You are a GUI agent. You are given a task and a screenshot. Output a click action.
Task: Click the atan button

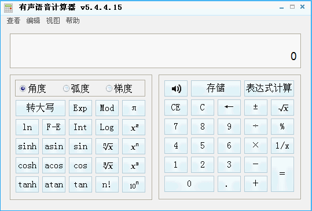pos(54,184)
